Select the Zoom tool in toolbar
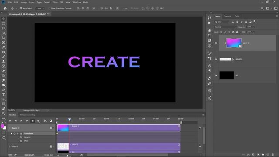Screen dimensions: 279x157 (x=3, y=113)
